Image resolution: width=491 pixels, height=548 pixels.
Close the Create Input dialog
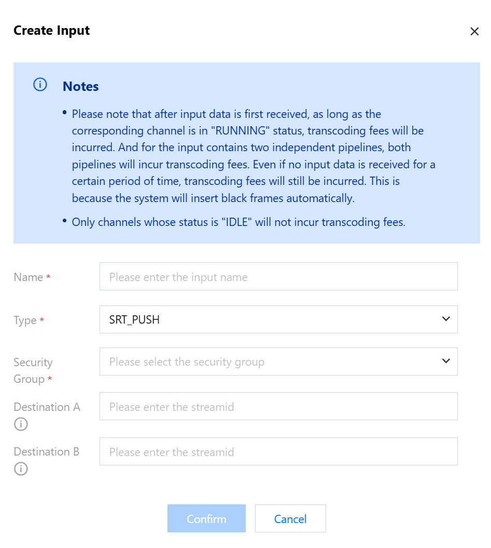click(x=474, y=32)
